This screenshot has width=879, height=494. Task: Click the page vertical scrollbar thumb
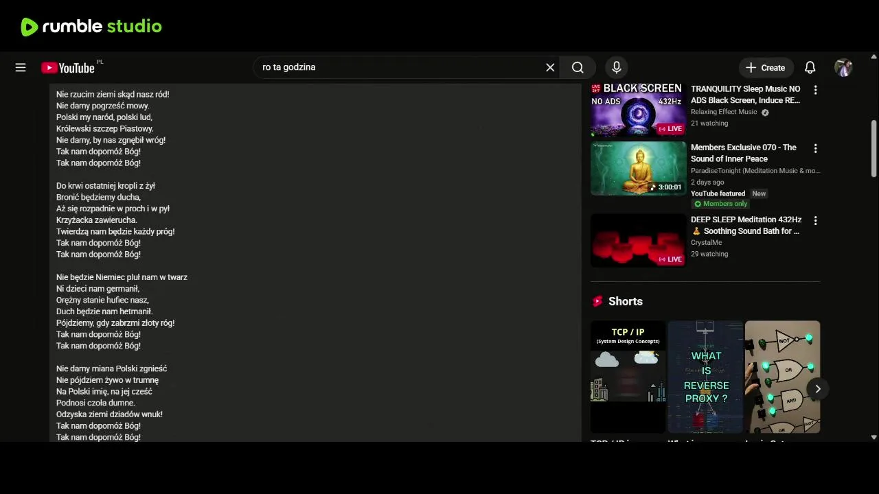coord(874,148)
